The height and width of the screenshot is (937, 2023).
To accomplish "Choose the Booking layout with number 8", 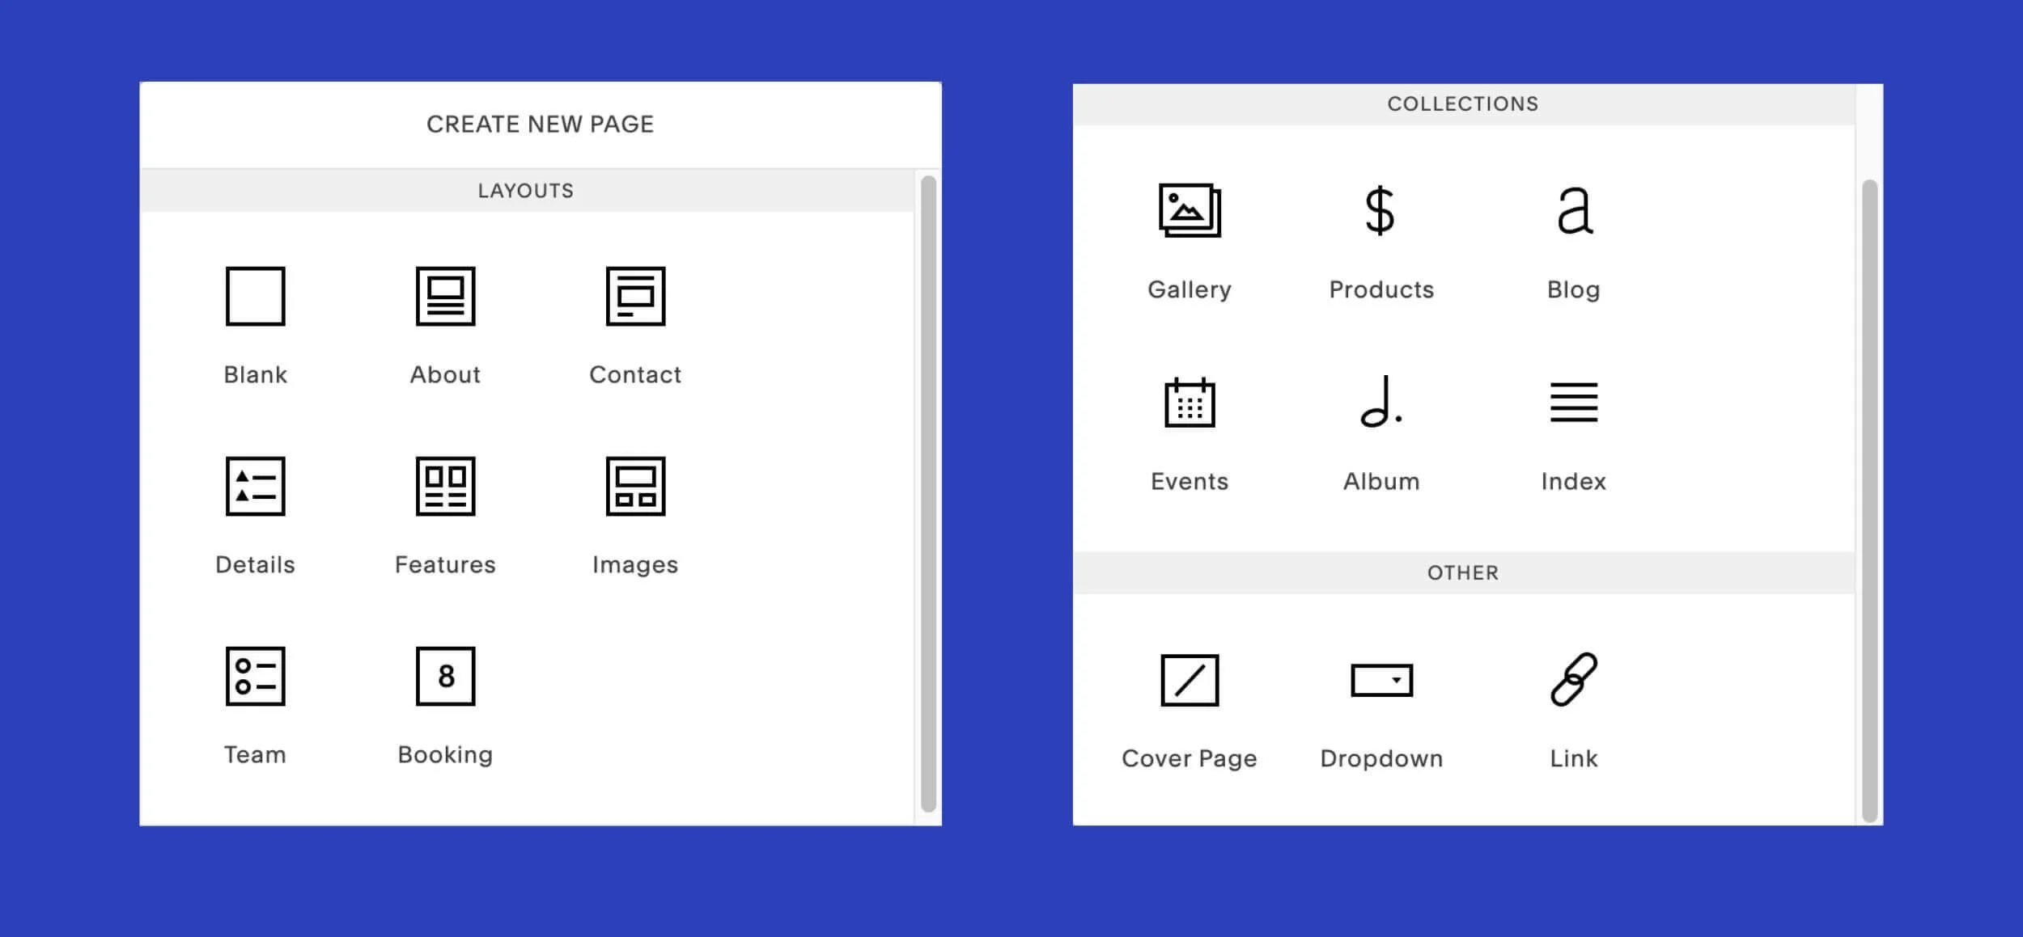I will point(445,676).
